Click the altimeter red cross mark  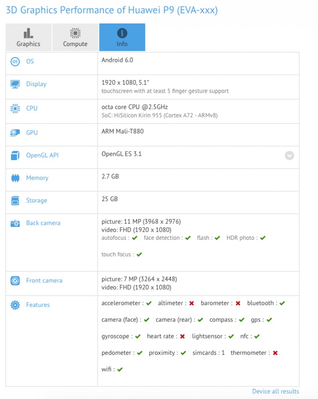[x=192, y=303]
